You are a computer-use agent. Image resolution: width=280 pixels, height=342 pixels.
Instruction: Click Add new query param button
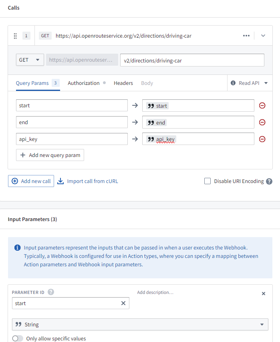[x=50, y=155]
